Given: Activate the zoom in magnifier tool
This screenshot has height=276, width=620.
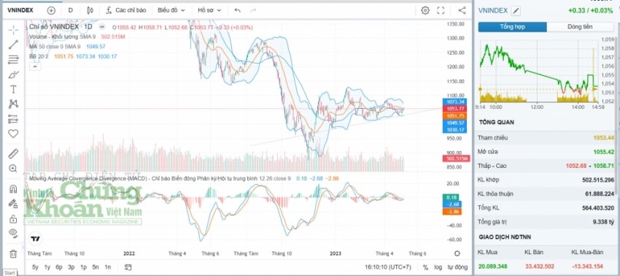Looking at the screenshot, I should (13, 169).
